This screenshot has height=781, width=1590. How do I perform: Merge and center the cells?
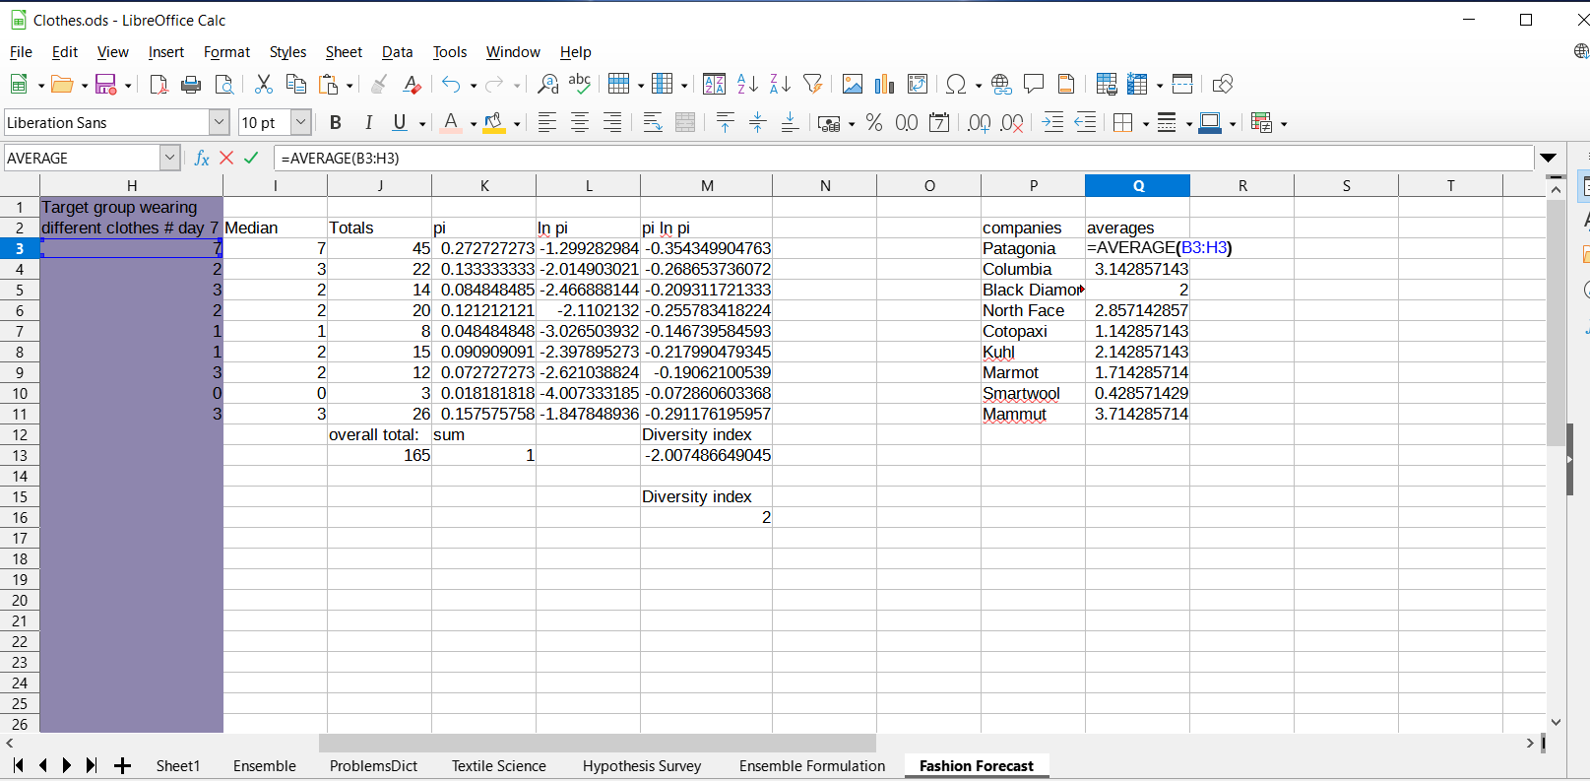coord(685,122)
